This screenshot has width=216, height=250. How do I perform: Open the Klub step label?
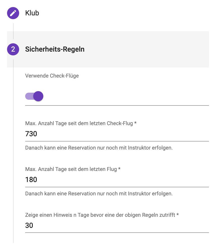pos(32,13)
